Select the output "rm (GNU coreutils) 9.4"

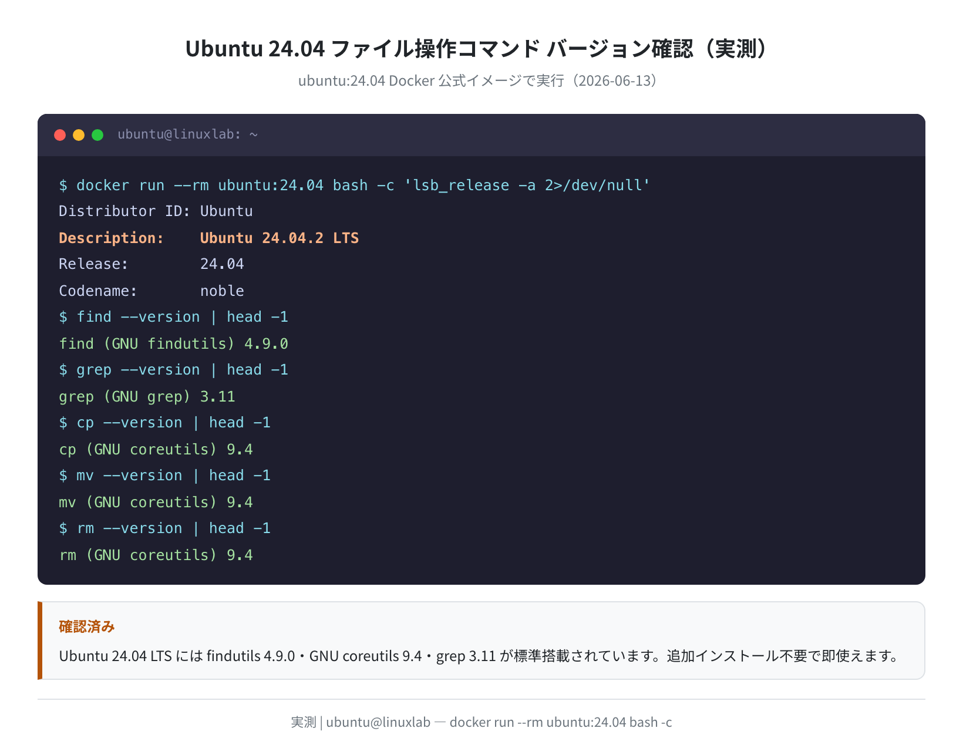(x=156, y=555)
